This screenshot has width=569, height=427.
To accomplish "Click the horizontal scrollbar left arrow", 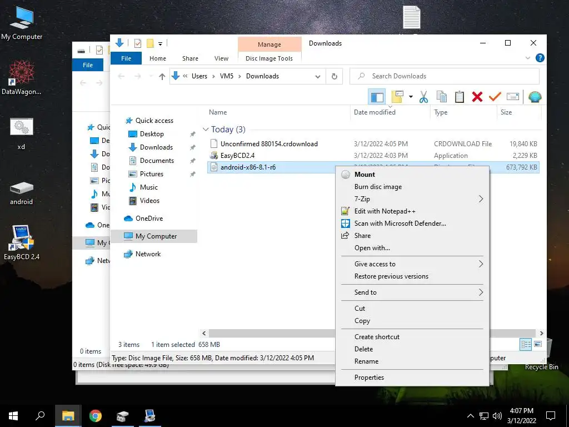I will (x=204, y=333).
